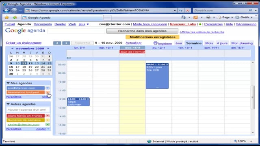
Task: Click the Ajouter l'agenda d'un ami field
Action: (28, 109)
